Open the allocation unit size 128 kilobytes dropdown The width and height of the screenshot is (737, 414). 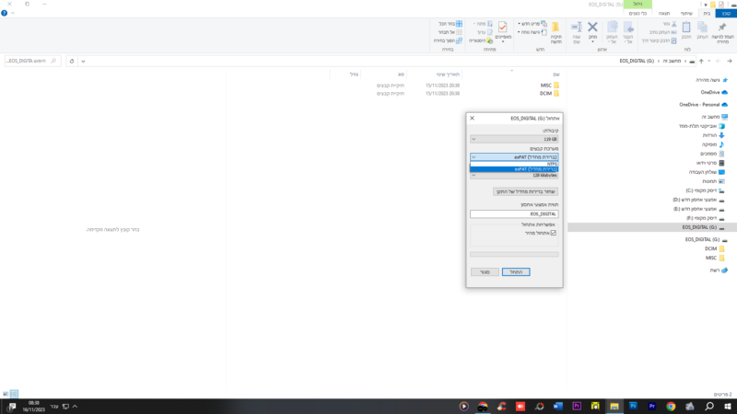(514, 175)
